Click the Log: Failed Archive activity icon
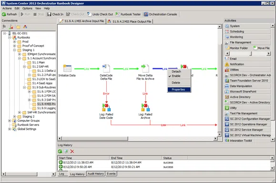276x183 pixels. [145, 107]
